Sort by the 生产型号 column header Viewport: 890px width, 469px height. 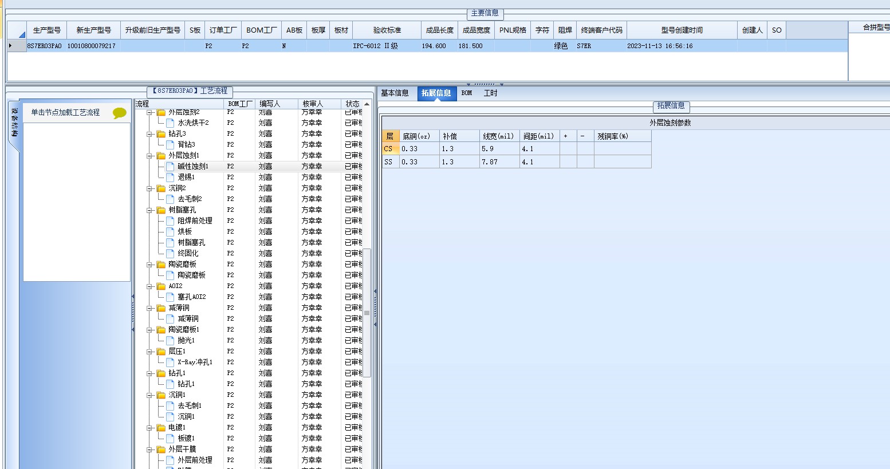click(47, 30)
